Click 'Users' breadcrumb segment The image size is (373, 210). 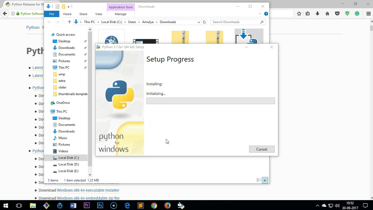point(132,22)
